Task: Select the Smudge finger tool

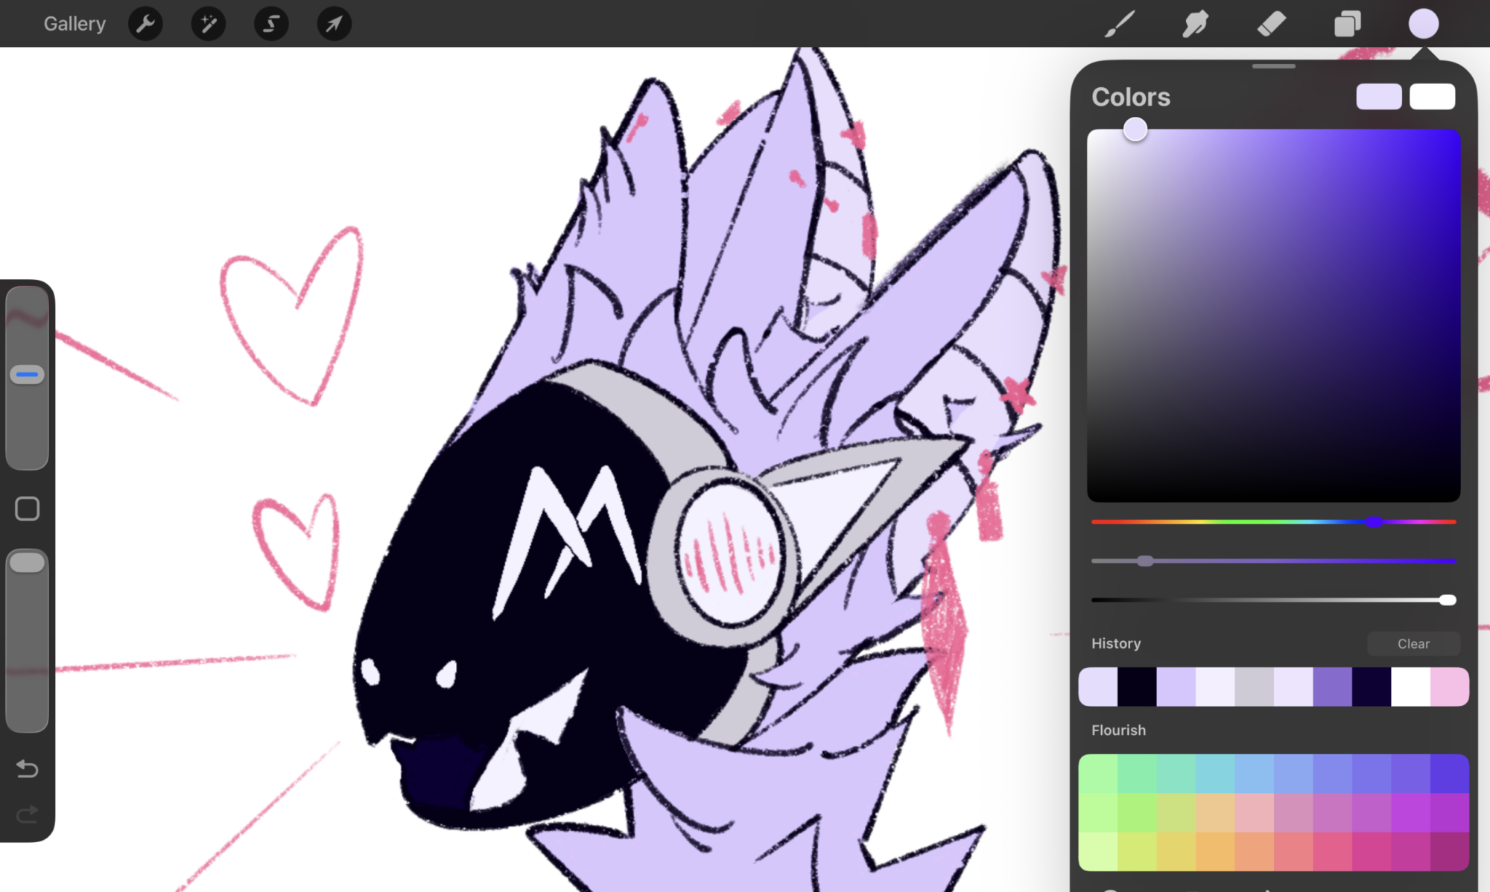Action: coord(1196,24)
